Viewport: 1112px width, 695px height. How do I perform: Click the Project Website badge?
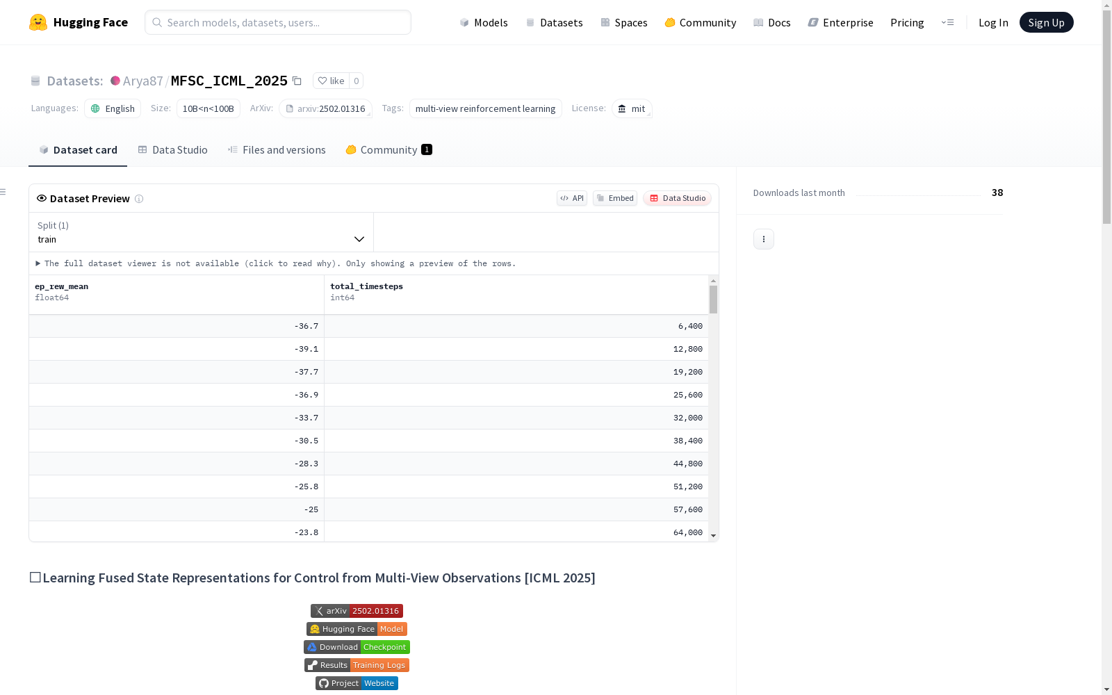click(x=357, y=683)
